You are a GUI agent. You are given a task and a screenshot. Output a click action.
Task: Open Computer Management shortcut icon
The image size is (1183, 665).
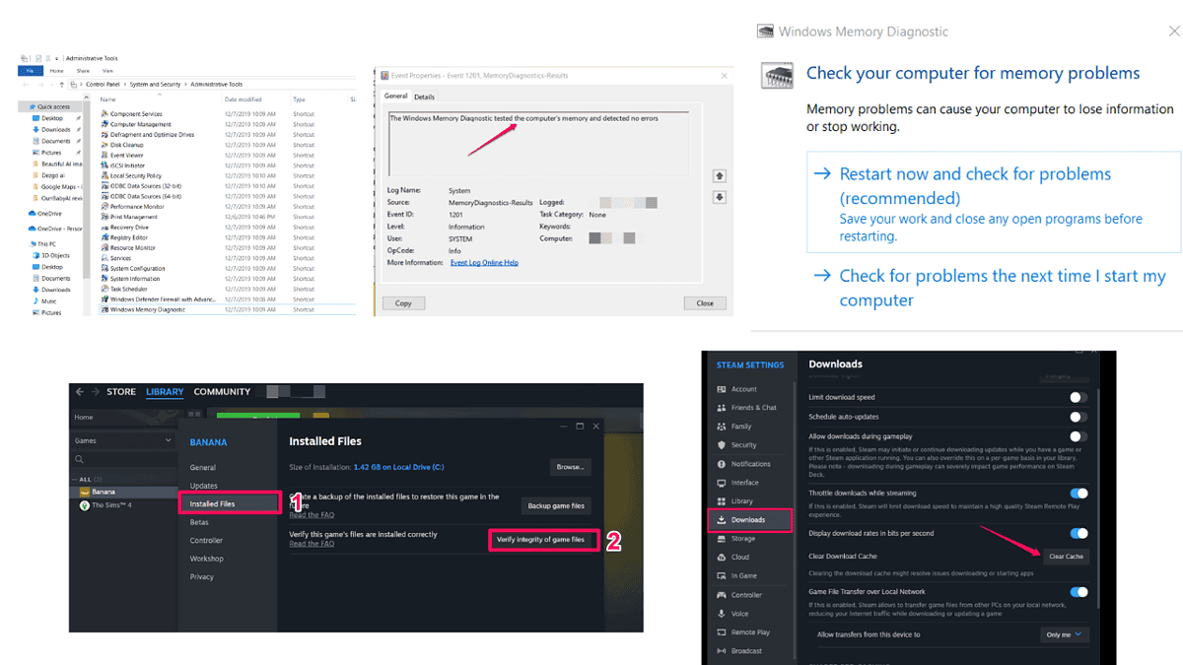click(104, 124)
